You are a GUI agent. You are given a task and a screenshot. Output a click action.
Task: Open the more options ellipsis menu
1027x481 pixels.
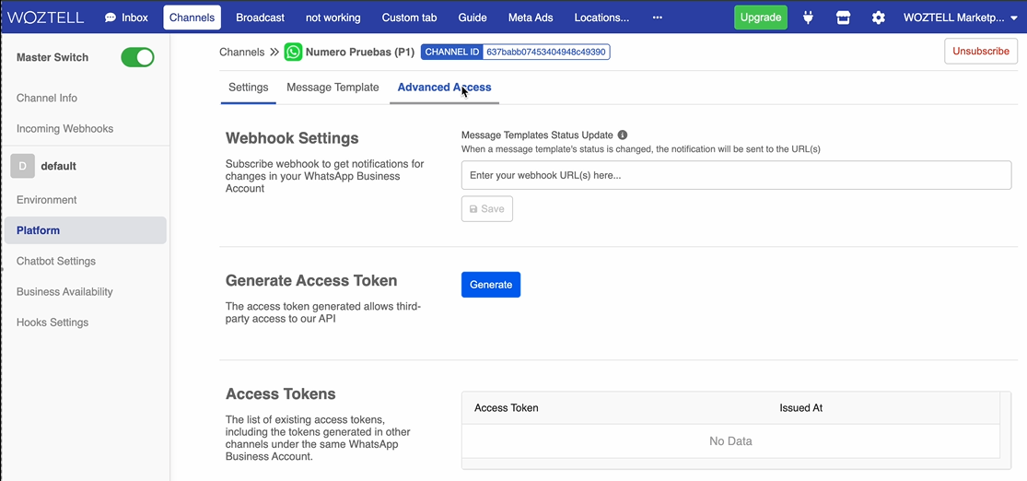657,18
